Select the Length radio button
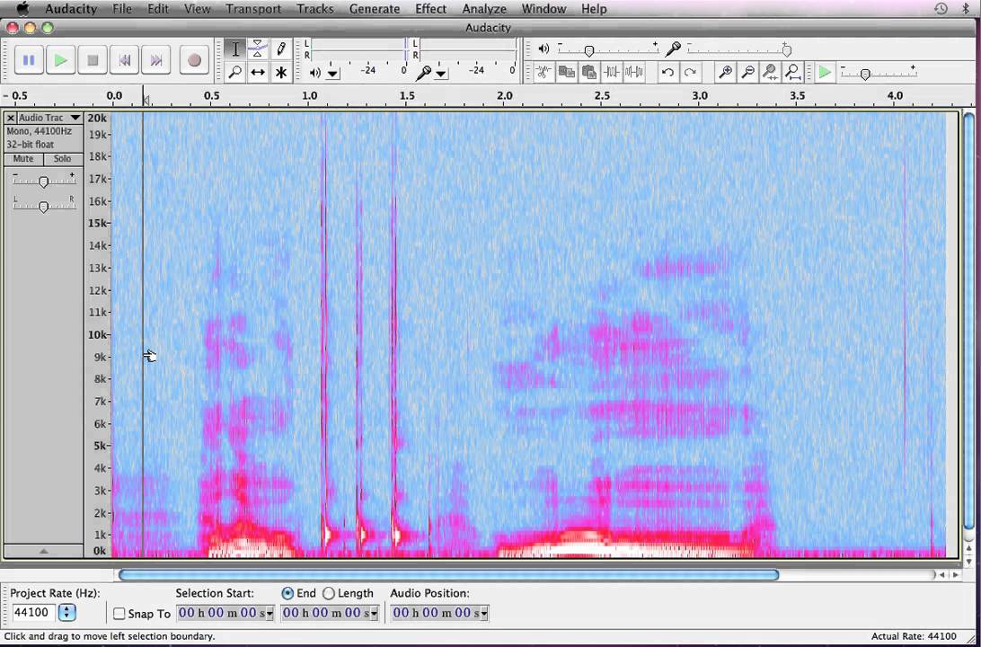Viewport: 981px width, 647px height. pyautogui.click(x=329, y=593)
